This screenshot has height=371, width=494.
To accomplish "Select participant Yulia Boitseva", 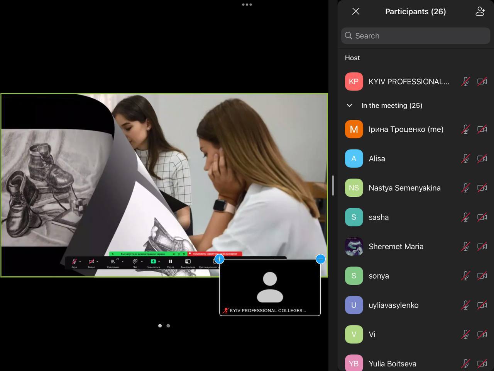I will click(392, 364).
